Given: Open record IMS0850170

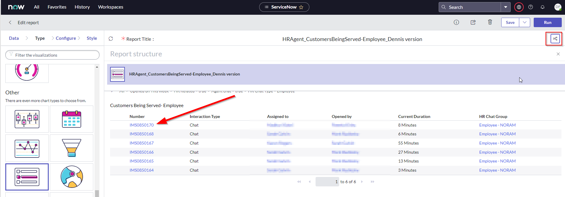Looking at the screenshot, I should [142, 125].
